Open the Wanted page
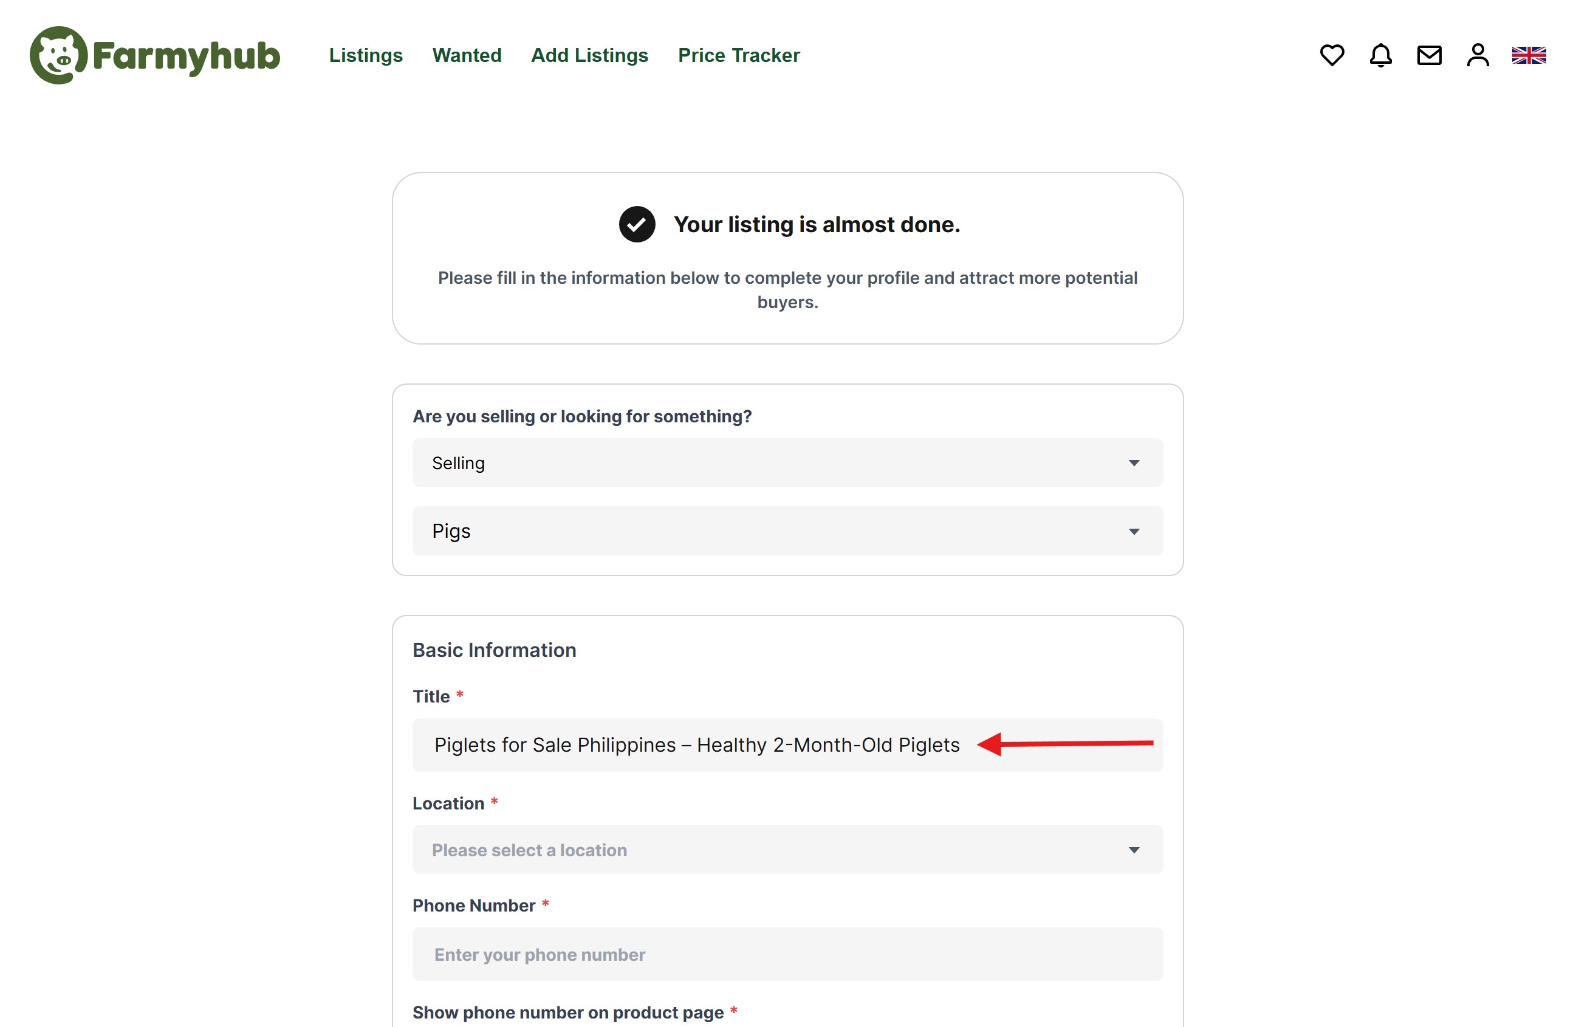 click(x=467, y=55)
